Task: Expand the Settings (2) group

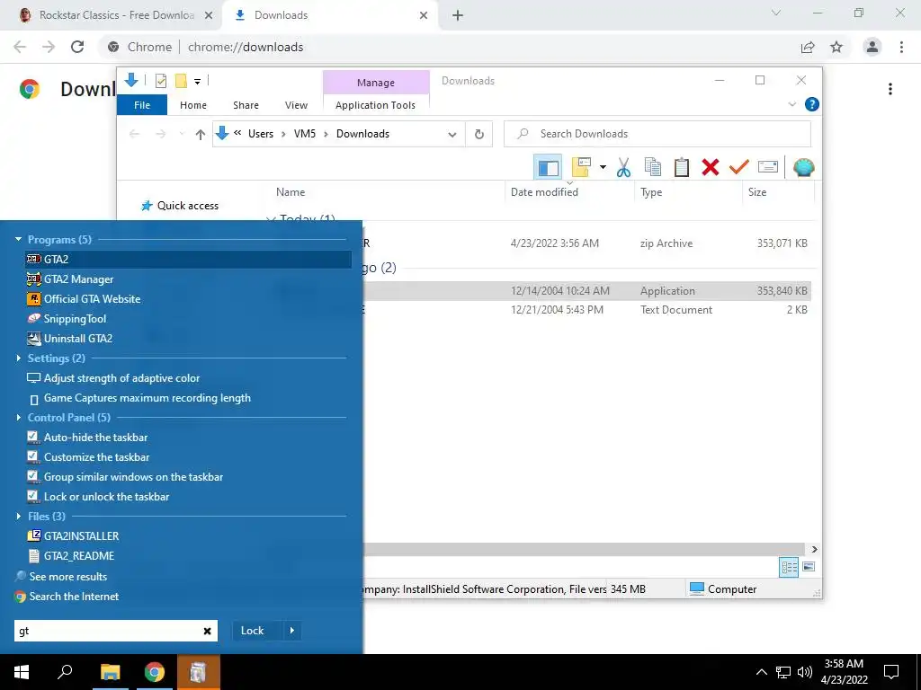Action: pos(18,358)
